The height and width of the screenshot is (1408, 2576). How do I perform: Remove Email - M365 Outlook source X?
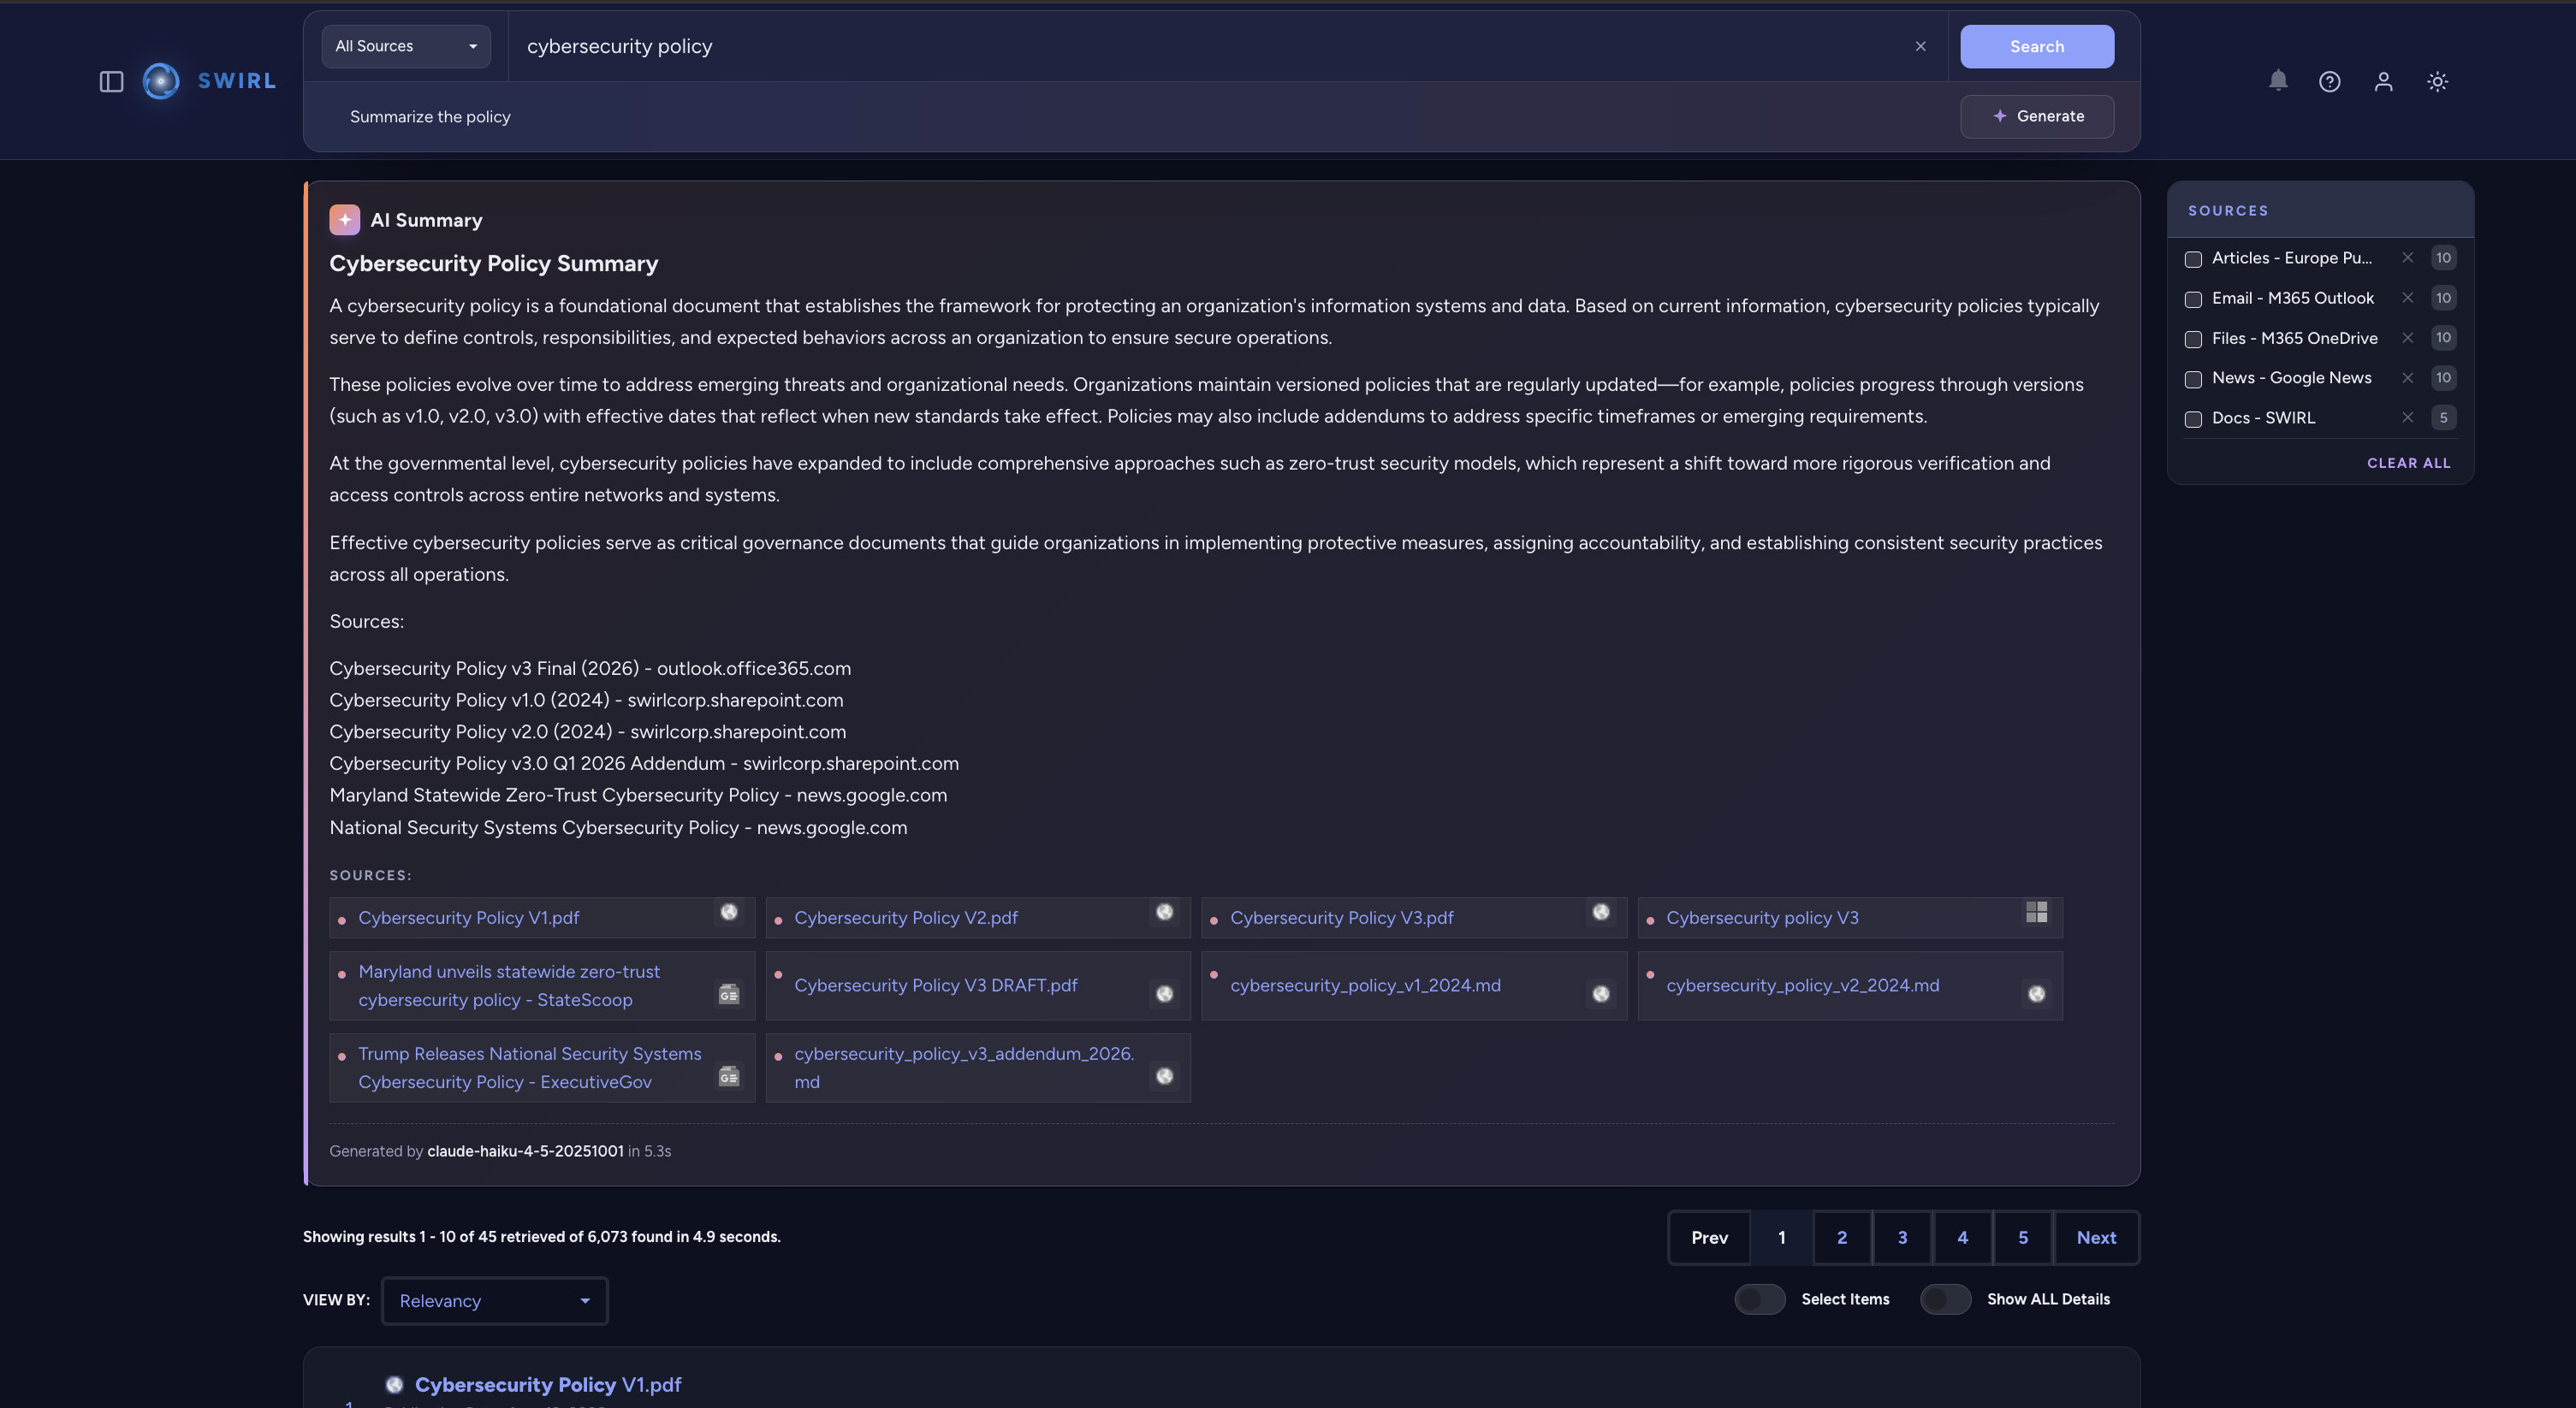[x=2408, y=298]
